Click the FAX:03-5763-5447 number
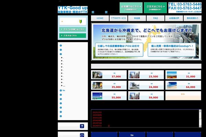 185,8
